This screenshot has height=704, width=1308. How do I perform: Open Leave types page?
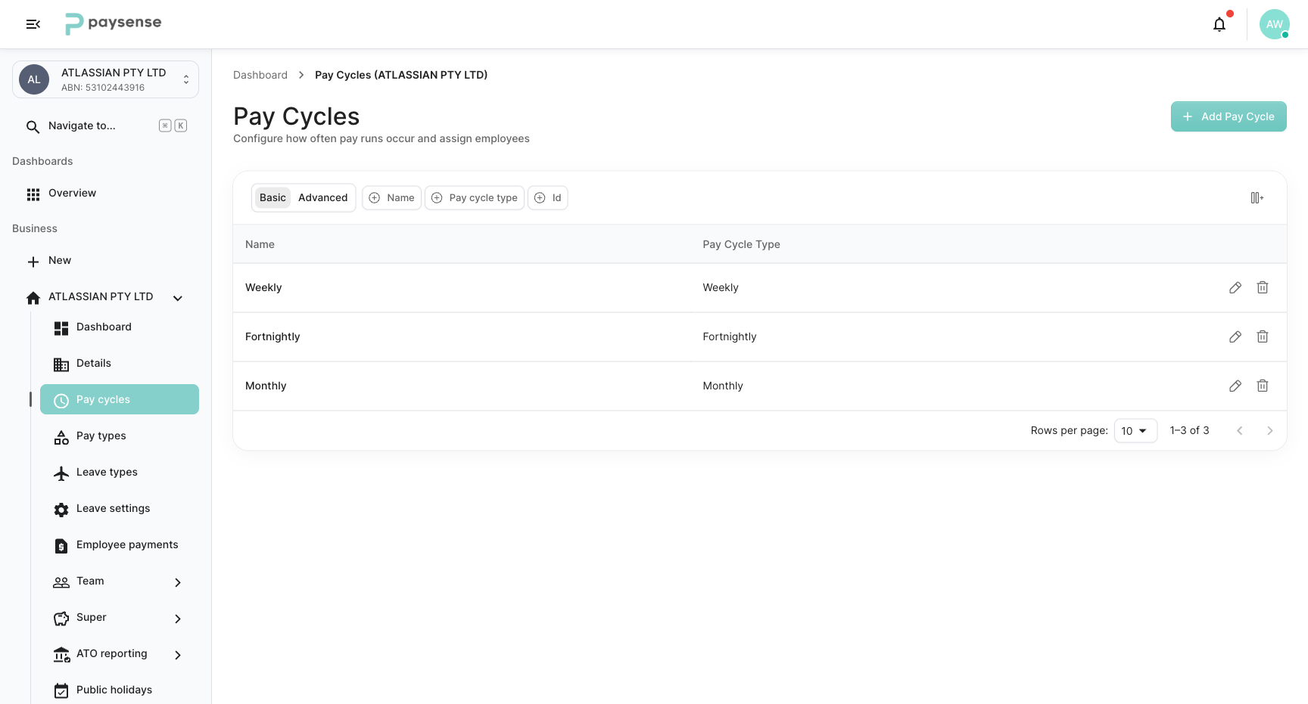tap(120, 472)
